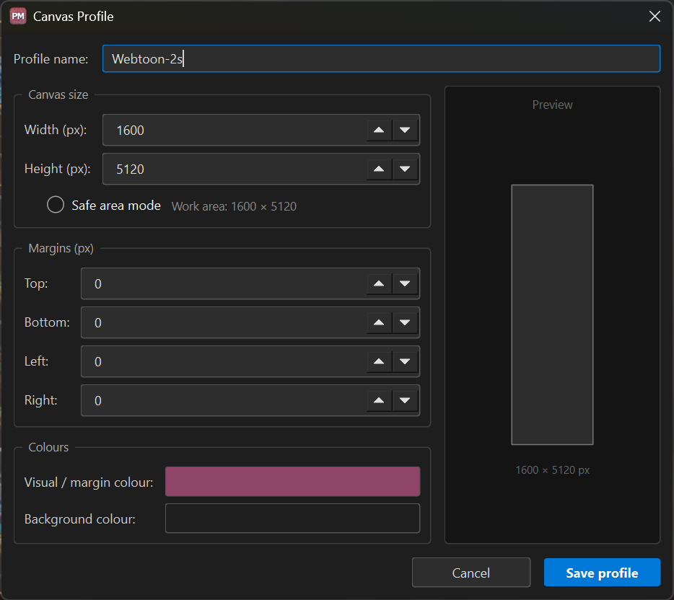674x600 pixels.
Task: Decrease Bottom margin with down arrow
Action: coord(405,322)
